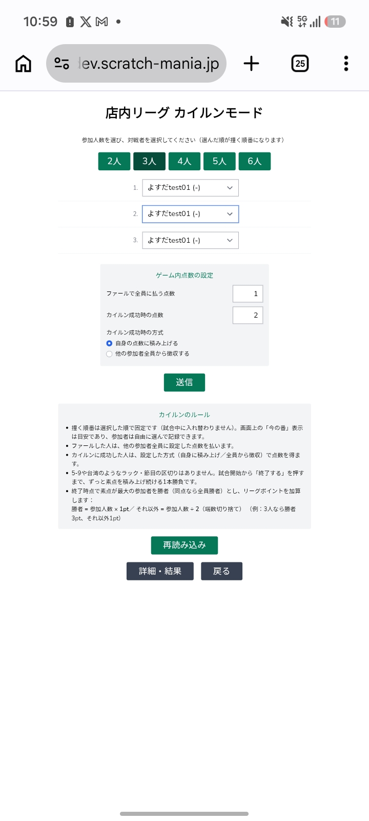Select 自身の点数に積み上げる radio option
Screen dimensions: 369x821
(x=109, y=343)
